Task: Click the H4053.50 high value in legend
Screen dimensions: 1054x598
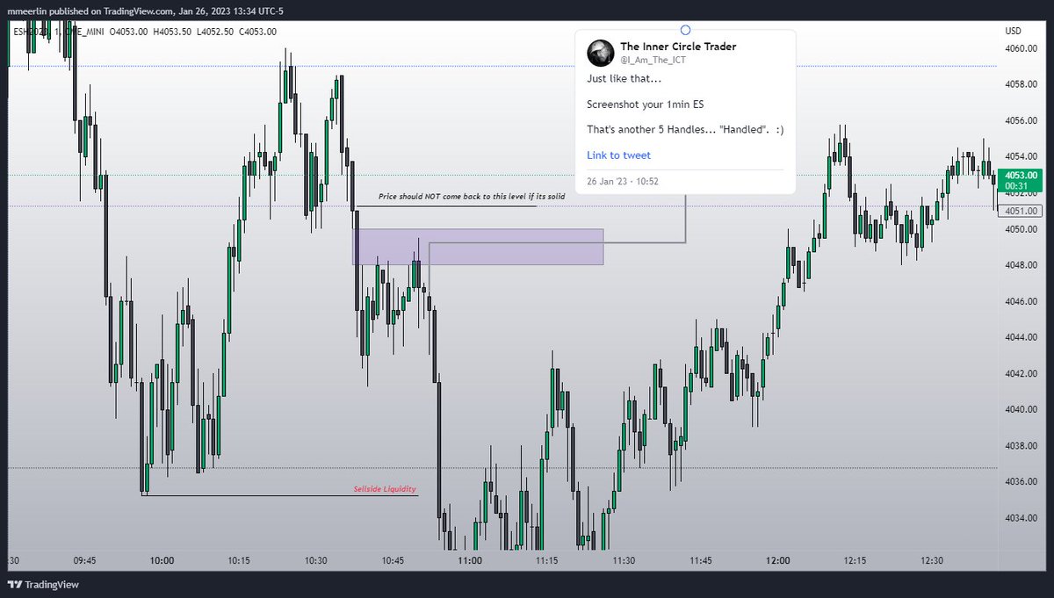Action: point(172,32)
